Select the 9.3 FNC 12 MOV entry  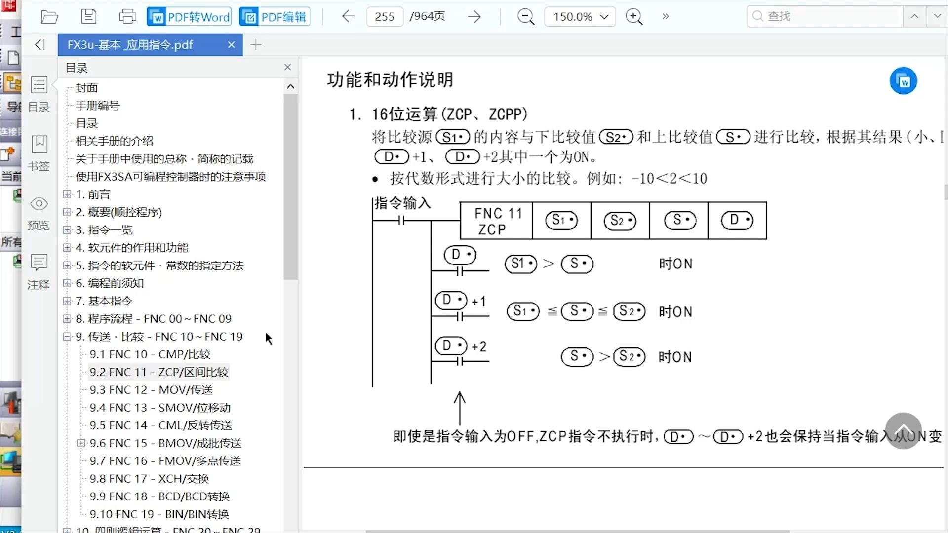[x=150, y=389]
